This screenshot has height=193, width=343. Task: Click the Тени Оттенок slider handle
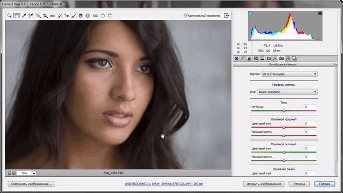[x=284, y=111]
